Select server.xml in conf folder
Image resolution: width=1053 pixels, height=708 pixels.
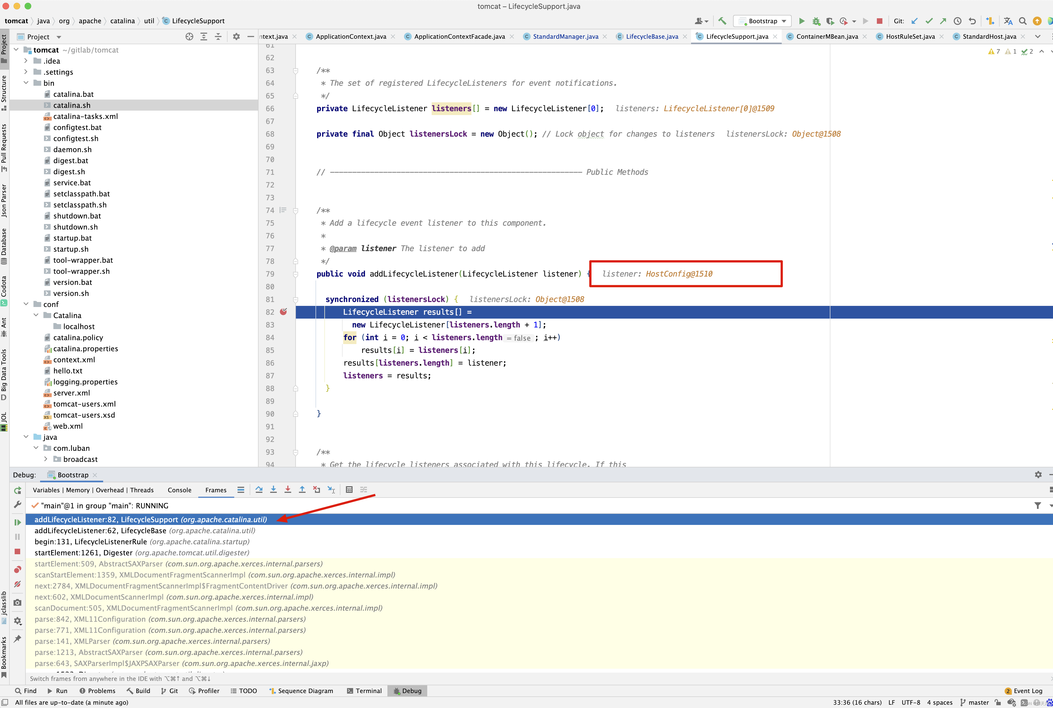tap(71, 393)
